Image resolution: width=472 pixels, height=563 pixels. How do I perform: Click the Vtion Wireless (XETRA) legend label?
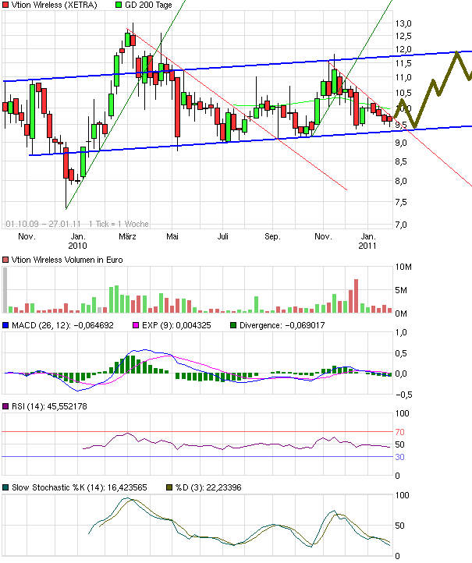(55, 5)
